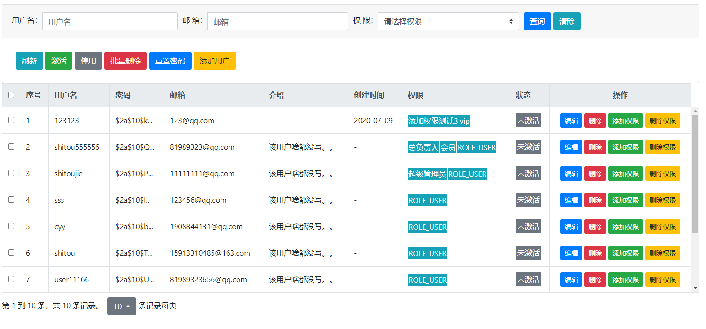Select the checkbox for user sss
This screenshot has height=329, width=706.
point(11,200)
